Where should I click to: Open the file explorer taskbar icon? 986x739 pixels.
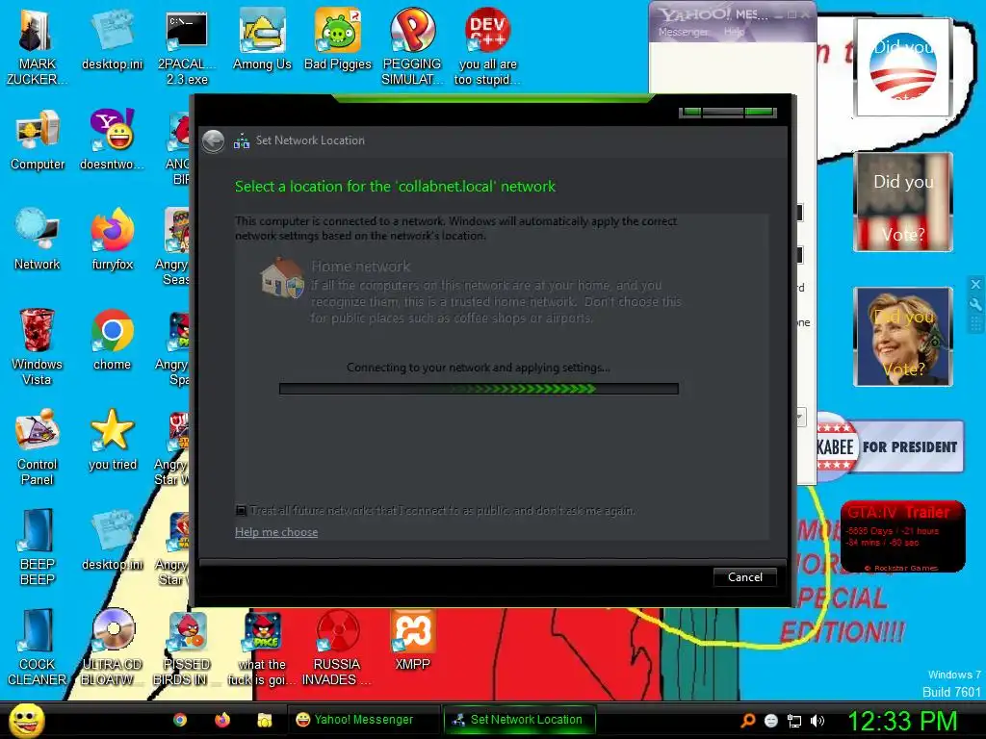coord(264,720)
